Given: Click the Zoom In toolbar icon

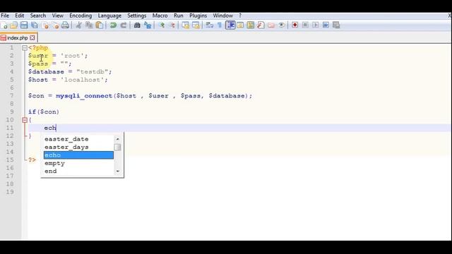Looking at the screenshot, I should point(162,25).
